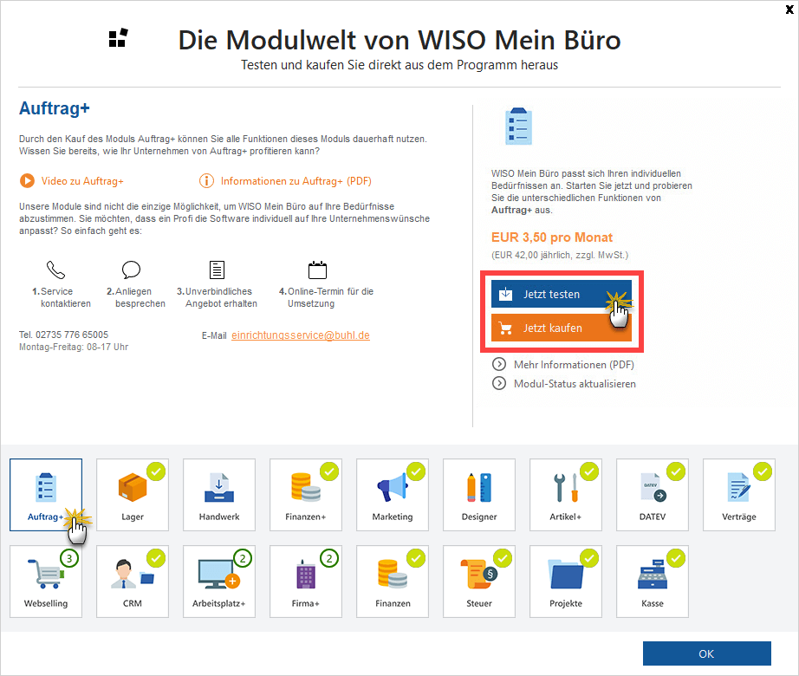
Task: Open the Webselling shopping cart tile
Action: point(46,582)
